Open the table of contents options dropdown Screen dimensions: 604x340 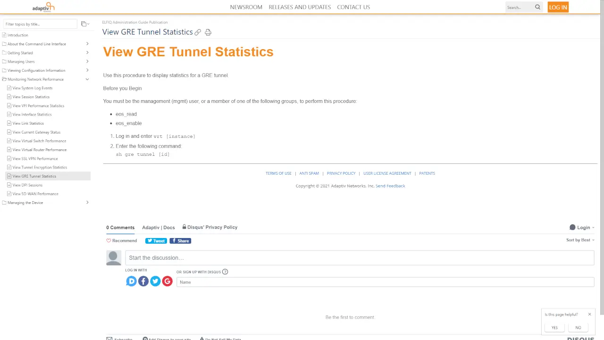pyautogui.click(x=85, y=24)
